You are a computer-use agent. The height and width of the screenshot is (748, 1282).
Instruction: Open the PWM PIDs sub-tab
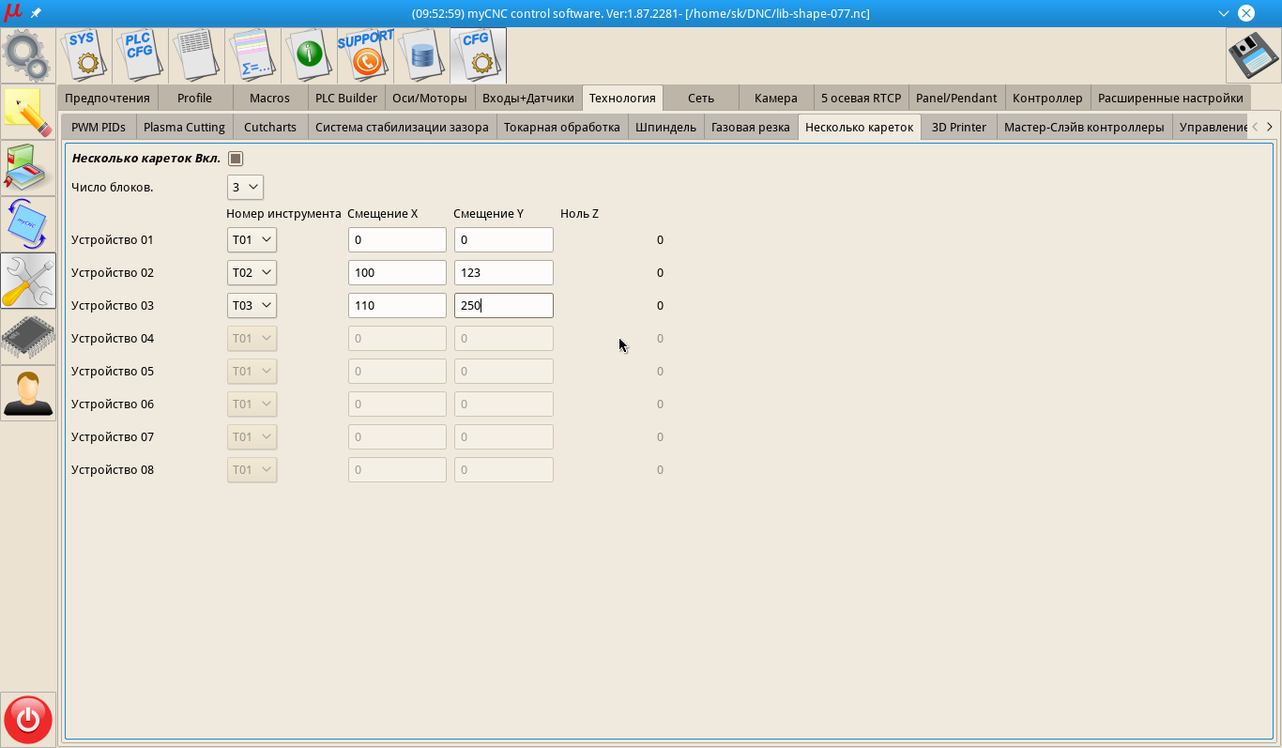coord(99,127)
